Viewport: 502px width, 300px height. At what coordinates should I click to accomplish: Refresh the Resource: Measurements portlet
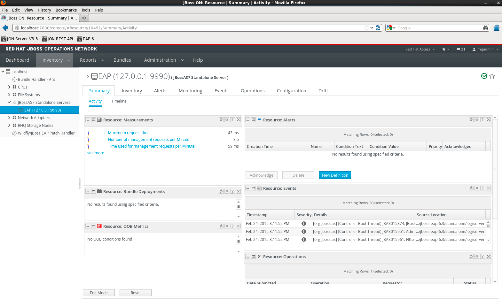pyautogui.click(x=221, y=120)
